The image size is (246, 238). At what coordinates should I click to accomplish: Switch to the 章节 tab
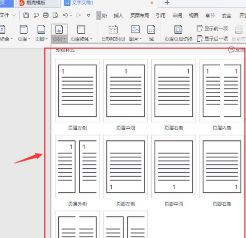coord(210,16)
